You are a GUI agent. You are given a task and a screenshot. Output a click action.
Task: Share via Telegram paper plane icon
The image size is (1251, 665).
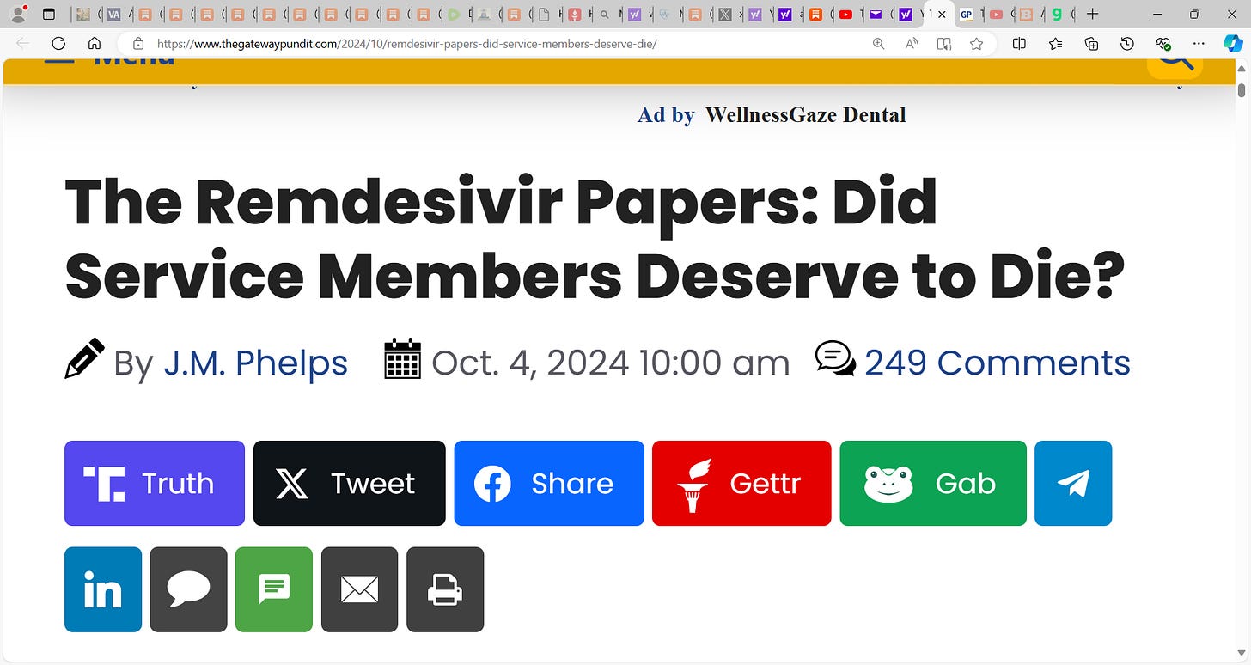click(1073, 483)
